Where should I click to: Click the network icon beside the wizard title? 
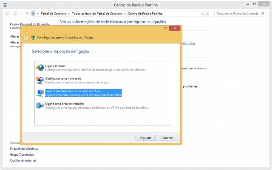tap(33, 38)
